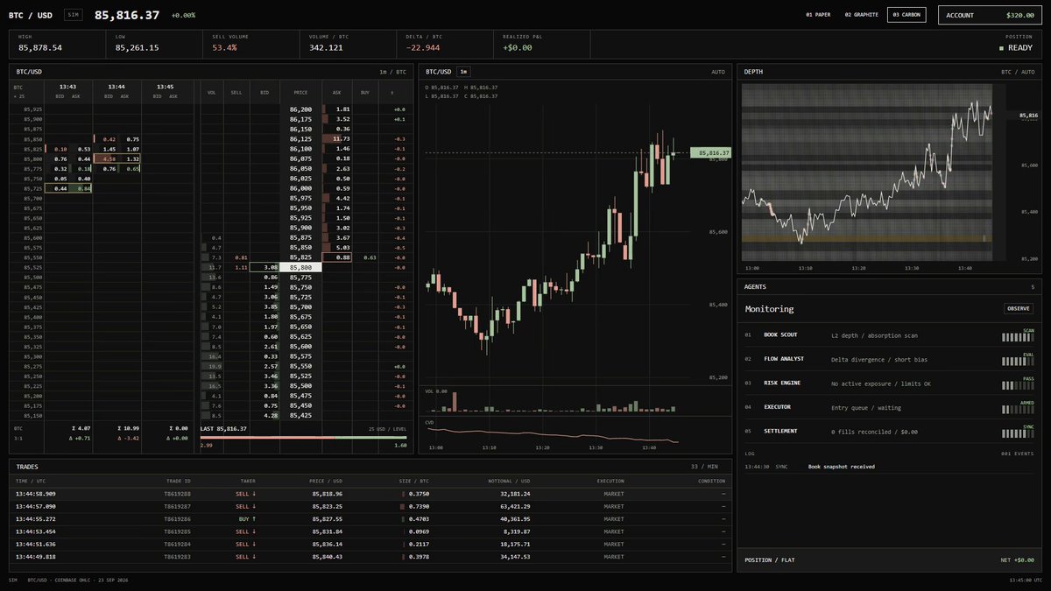Click the Position / Flat status bar
The height and width of the screenshot is (591, 1051).
(889, 559)
